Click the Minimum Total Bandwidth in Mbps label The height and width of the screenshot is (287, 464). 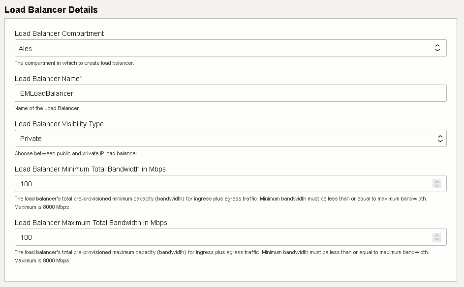(90, 169)
